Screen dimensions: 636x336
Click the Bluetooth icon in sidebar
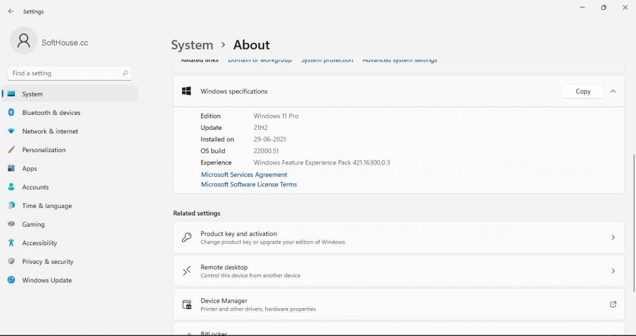(x=11, y=112)
